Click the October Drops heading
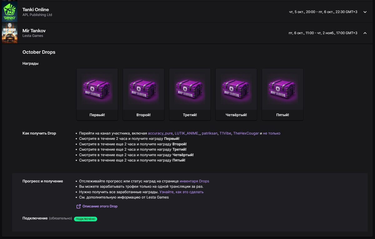Viewport: 375px width, 239px height. point(39,52)
